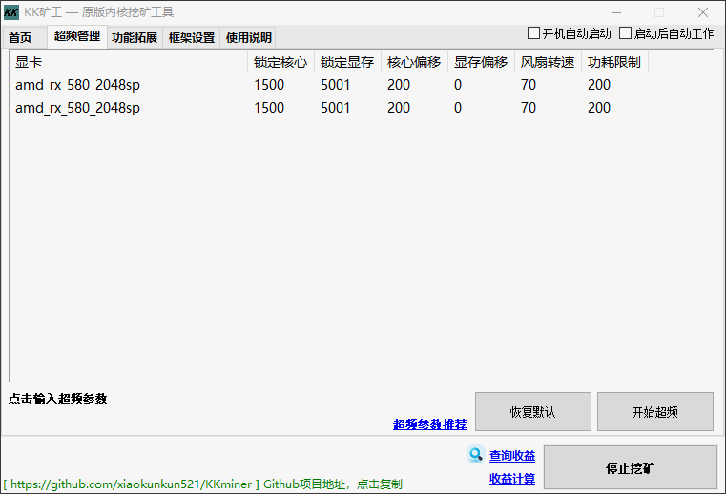Click second row's 核心偏移 value 200
Viewport: 726px width, 494px height.
coord(399,108)
